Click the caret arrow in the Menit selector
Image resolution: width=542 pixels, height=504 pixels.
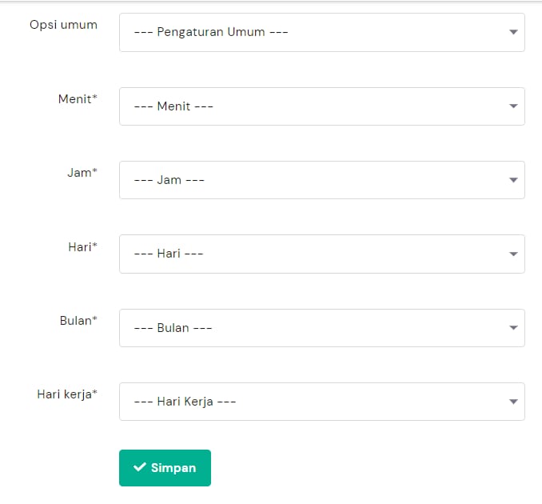(513, 106)
